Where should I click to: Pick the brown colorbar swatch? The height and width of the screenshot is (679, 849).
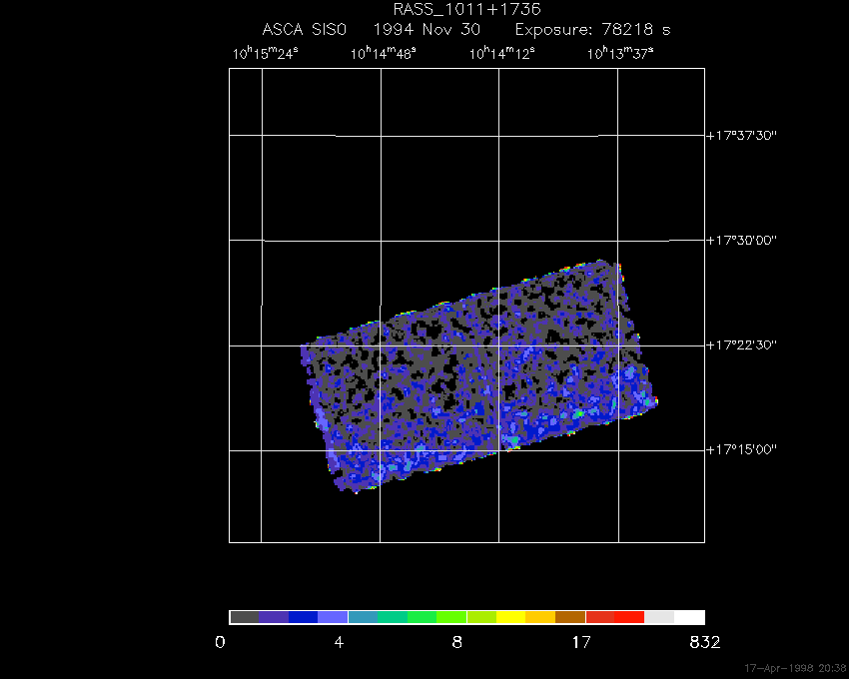[x=570, y=617]
